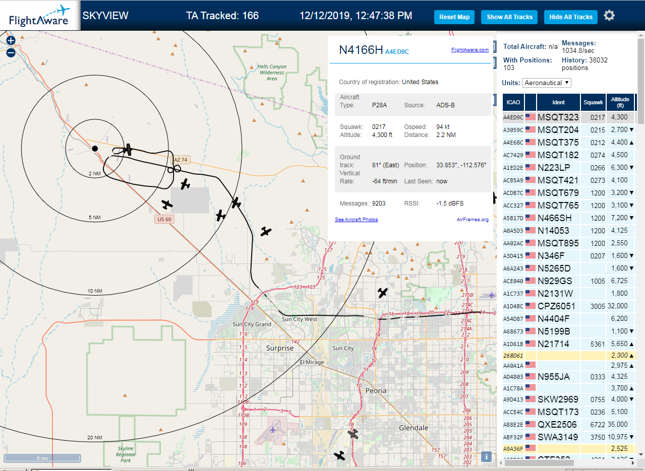Select the highlighted aircraft icon inside the 2 NM ring

128,150
